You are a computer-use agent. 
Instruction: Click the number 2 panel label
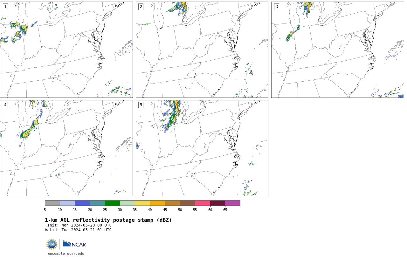pyautogui.click(x=141, y=7)
